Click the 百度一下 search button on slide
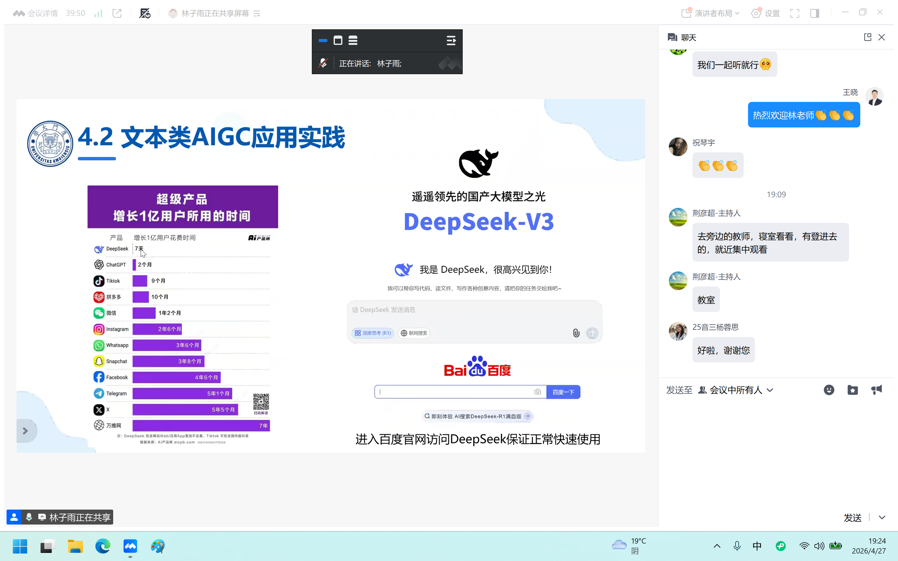Image resolution: width=898 pixels, height=561 pixels. 563,392
